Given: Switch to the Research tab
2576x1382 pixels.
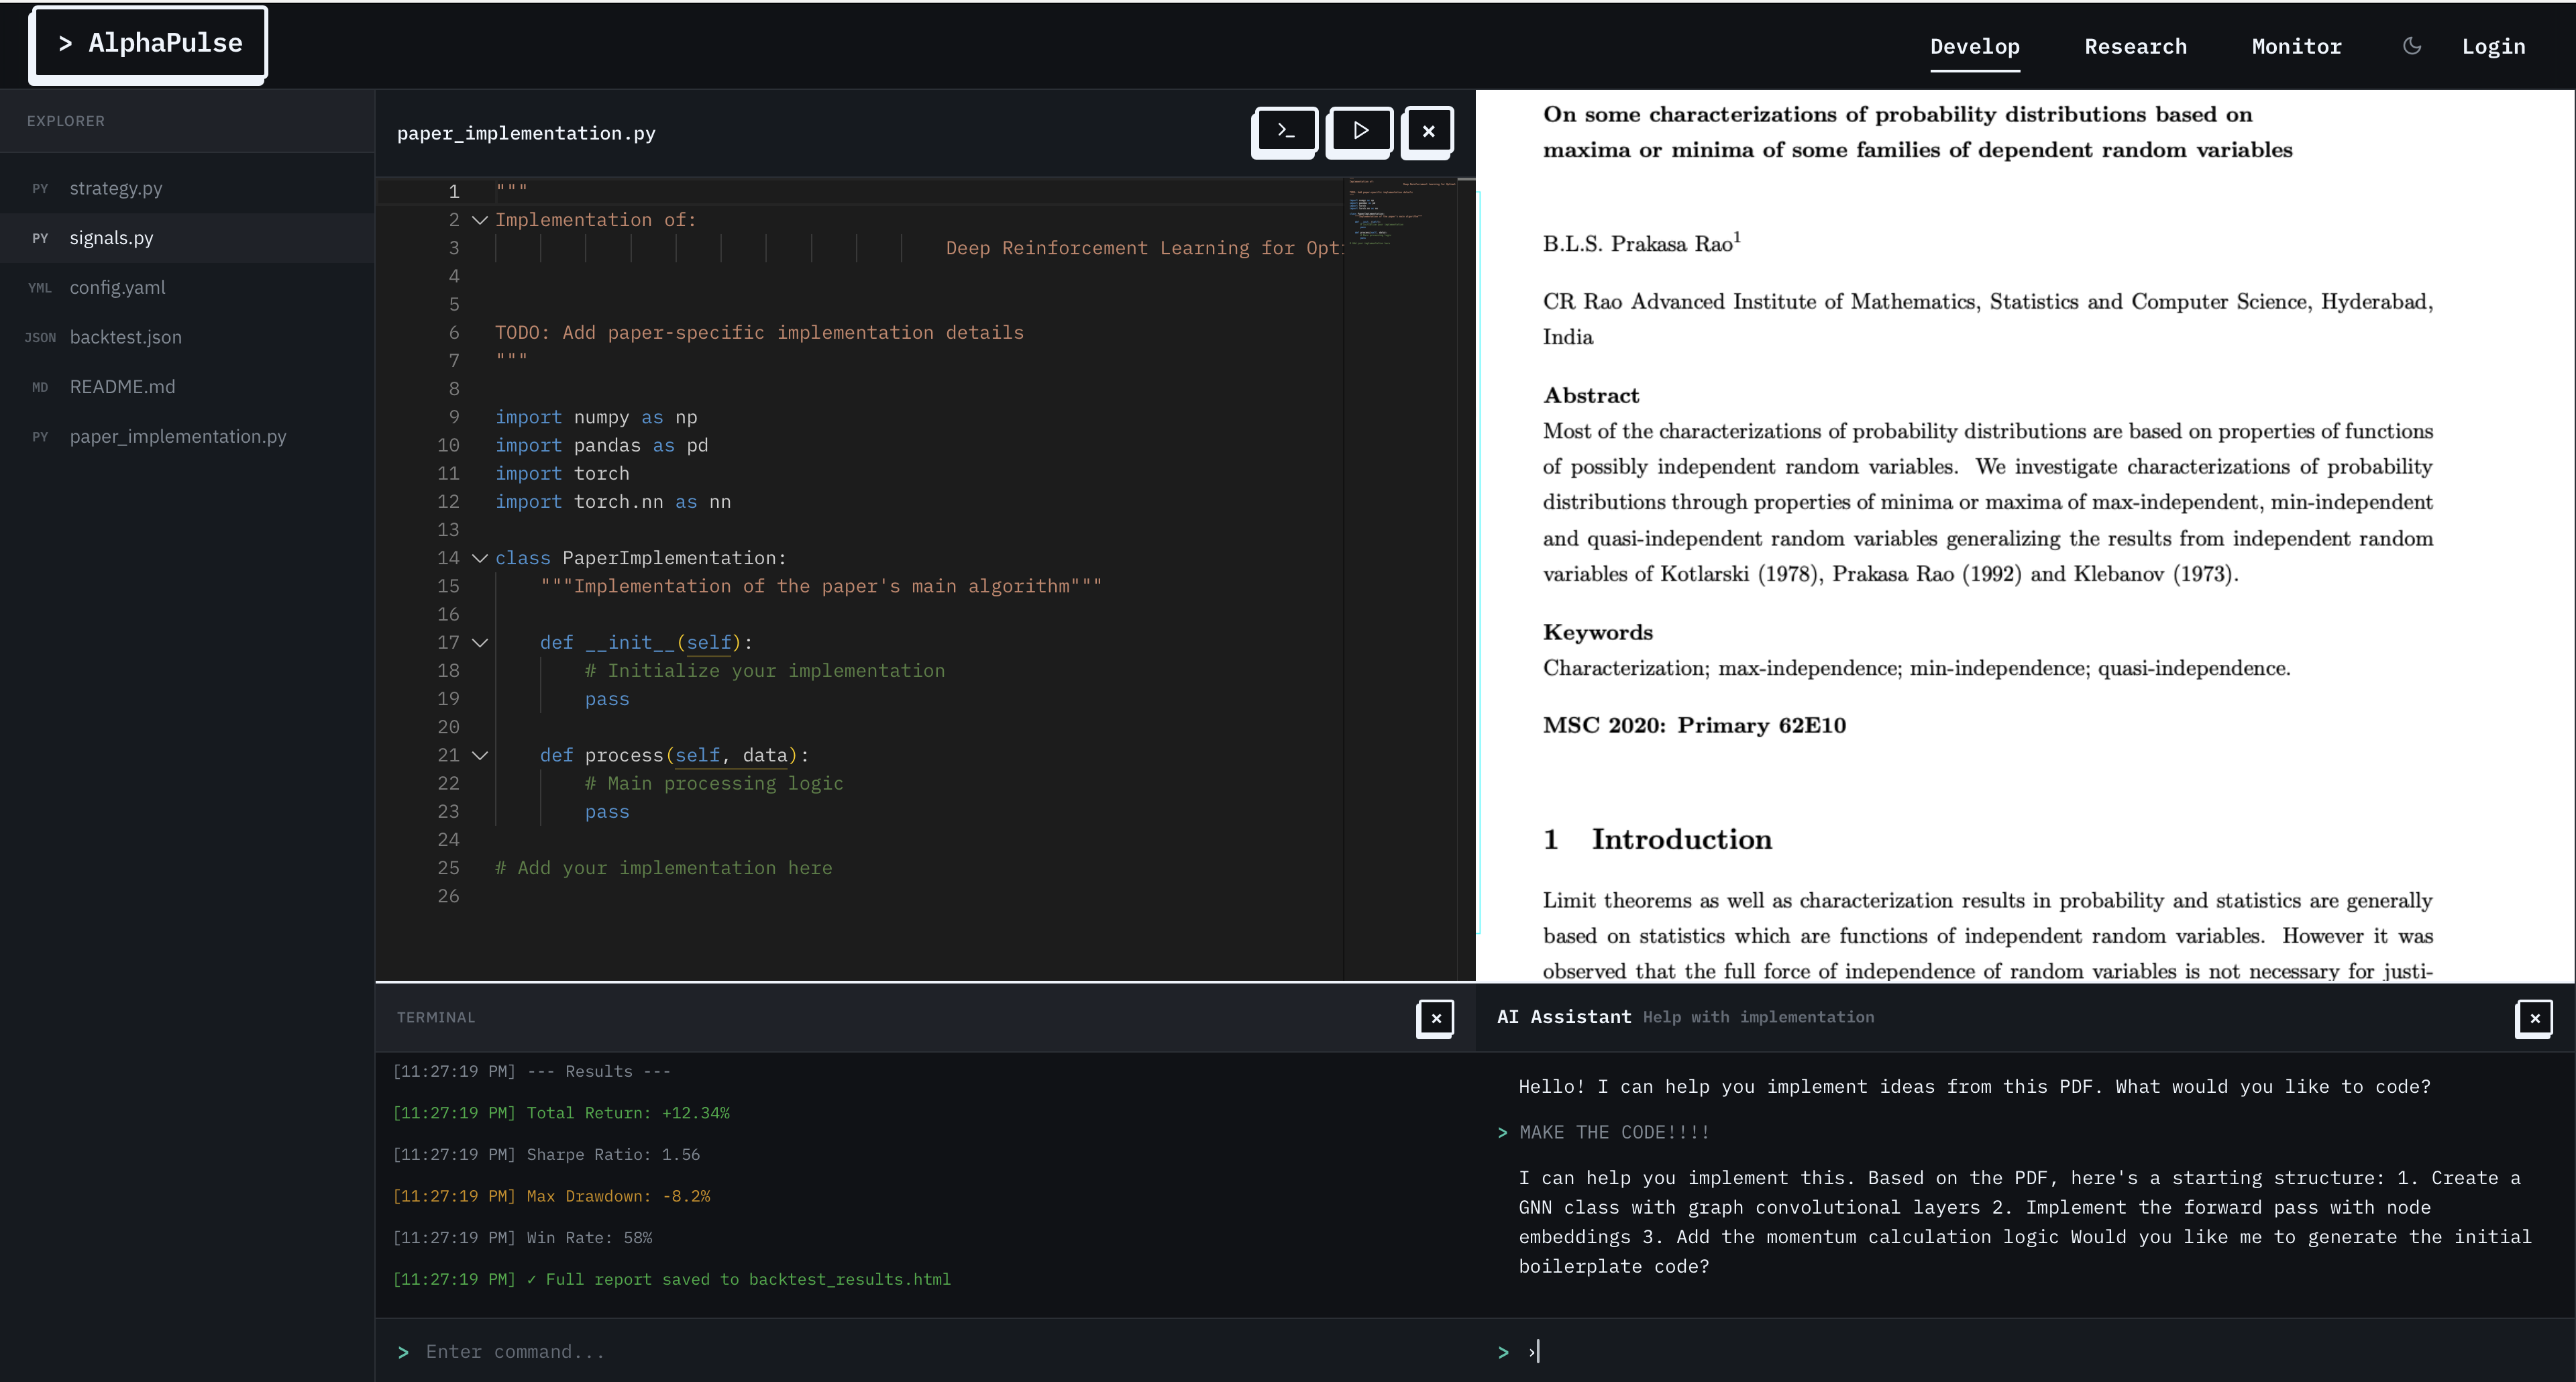Looking at the screenshot, I should 2135,46.
